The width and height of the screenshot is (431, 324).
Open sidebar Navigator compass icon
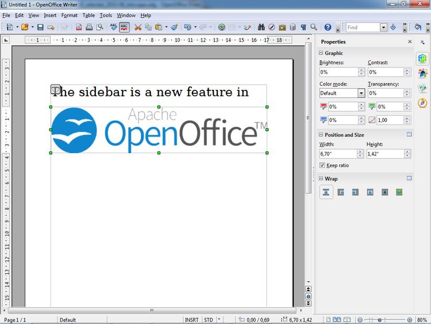(422, 103)
